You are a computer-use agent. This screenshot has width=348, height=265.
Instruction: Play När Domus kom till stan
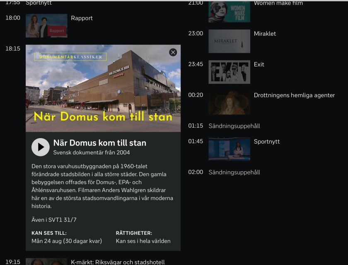pyautogui.click(x=41, y=147)
